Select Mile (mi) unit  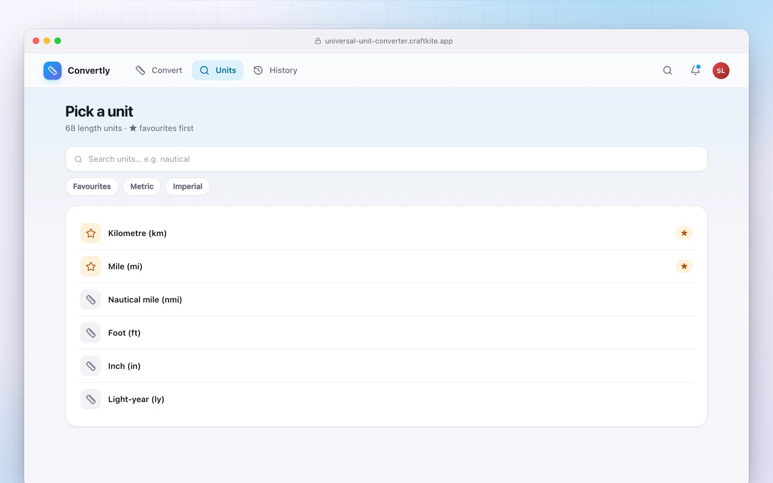(x=386, y=266)
